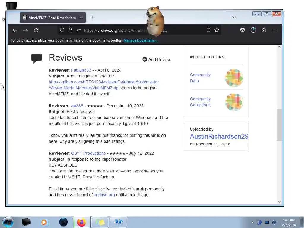Open the GitHub VineMEMZ.zip link
The width and height of the screenshot is (304, 228).
pyautogui.click(x=104, y=85)
